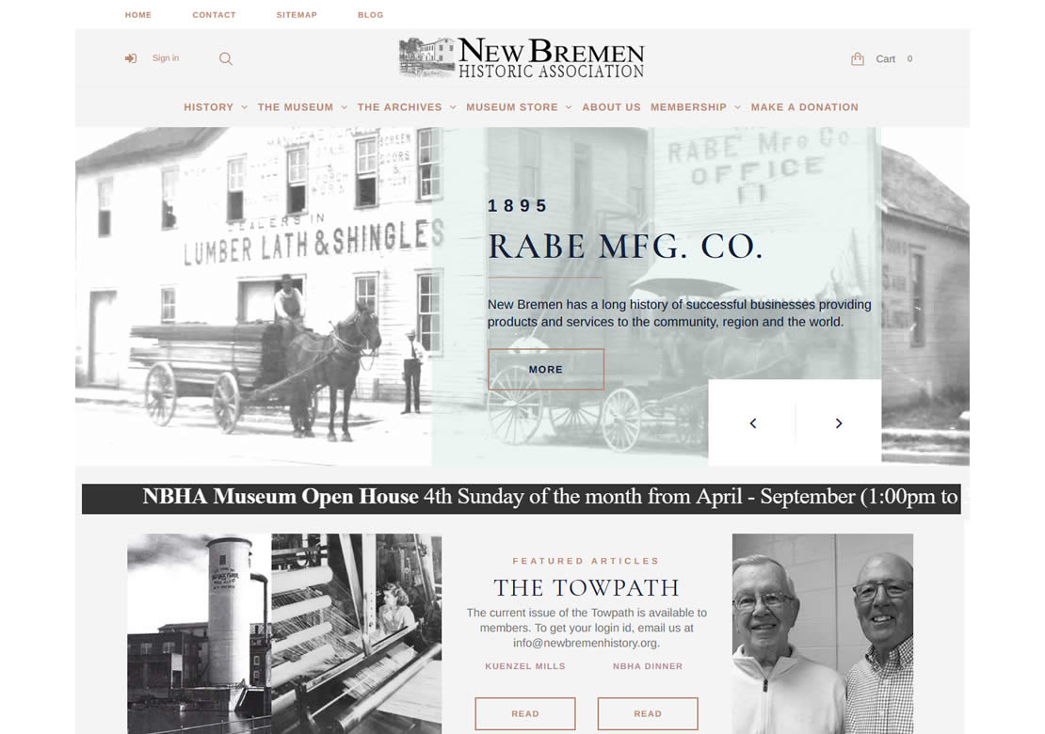The height and width of the screenshot is (734, 1045).
Task: Open the Museum Store dropdown chevron
Action: pos(569,107)
